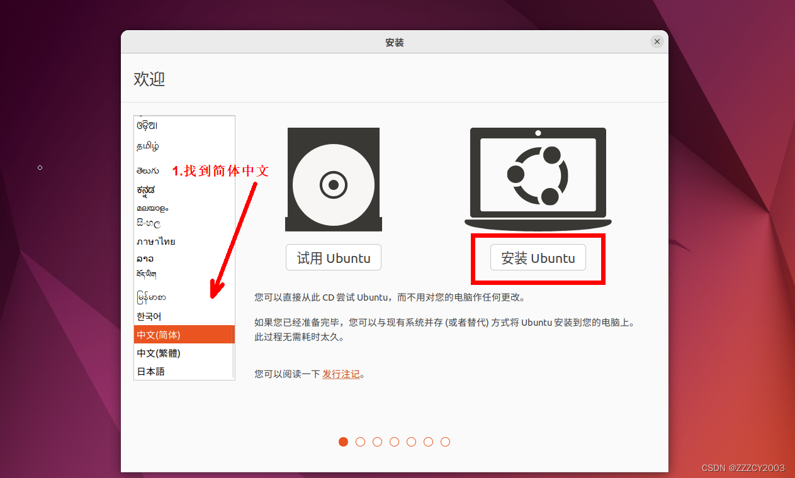Click the last progress dot indicator
The image size is (795, 478).
point(445,442)
